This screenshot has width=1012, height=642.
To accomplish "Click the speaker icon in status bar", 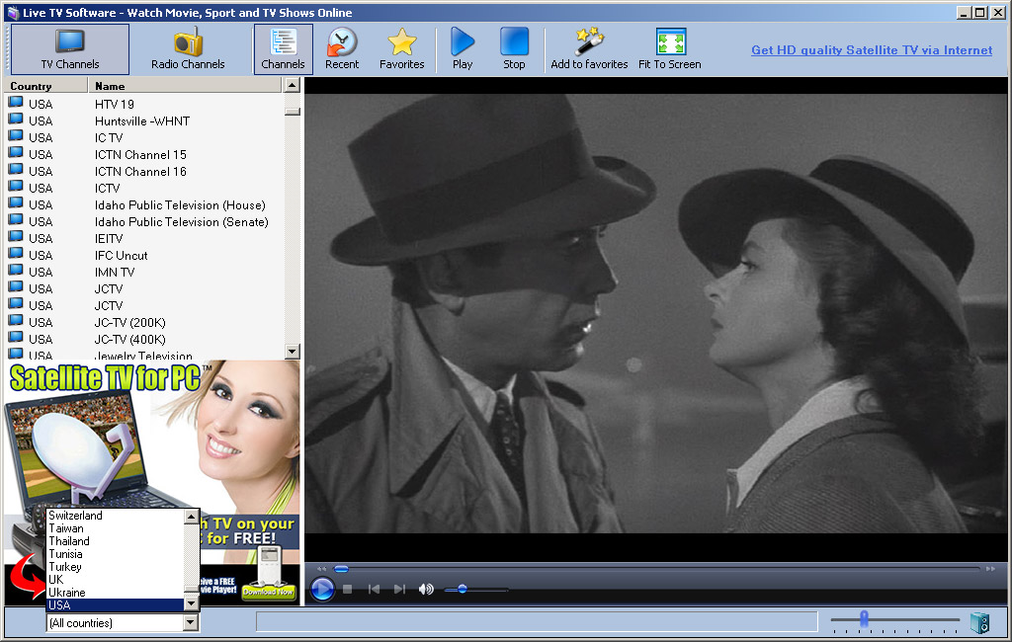I will point(979,622).
